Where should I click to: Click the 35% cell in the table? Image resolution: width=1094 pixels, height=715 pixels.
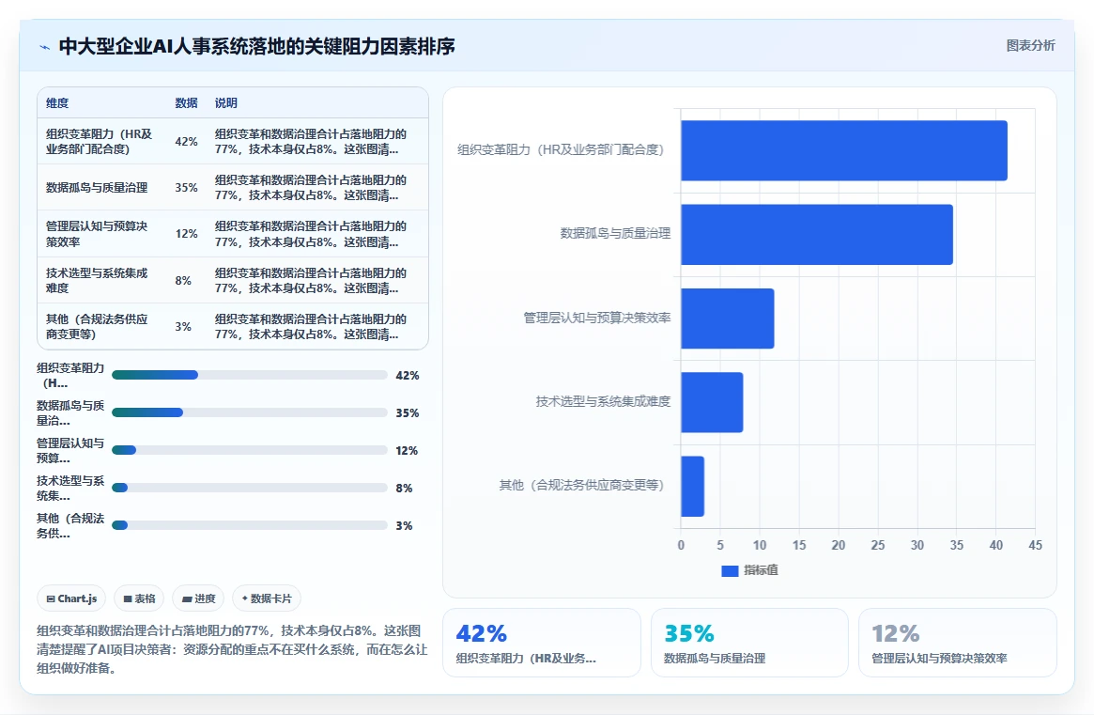pyautogui.click(x=186, y=187)
